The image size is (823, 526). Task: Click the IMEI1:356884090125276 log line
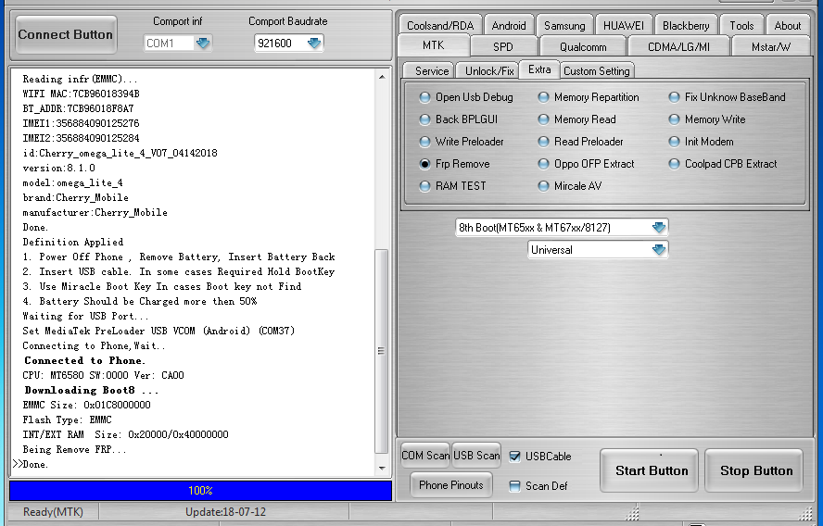click(81, 123)
